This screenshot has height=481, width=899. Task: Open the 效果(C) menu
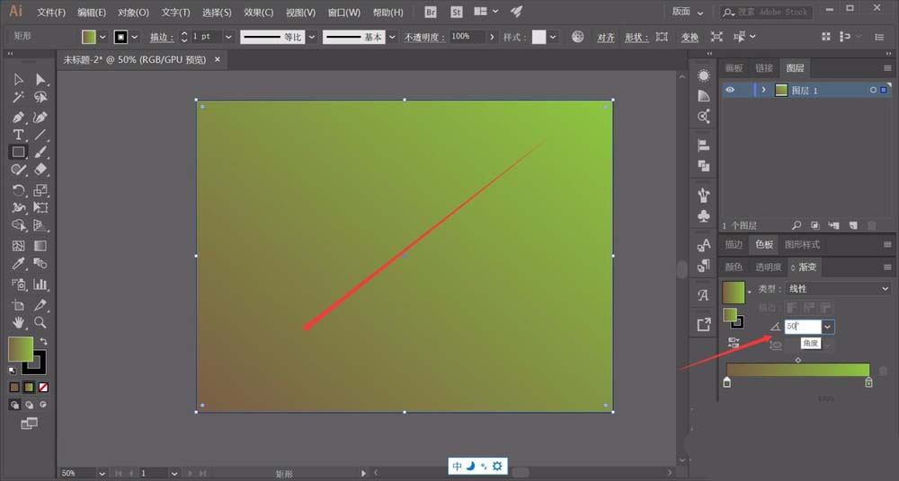[259, 12]
